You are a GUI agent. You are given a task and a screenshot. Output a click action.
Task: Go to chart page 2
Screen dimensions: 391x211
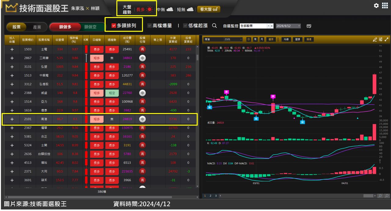(210, 196)
